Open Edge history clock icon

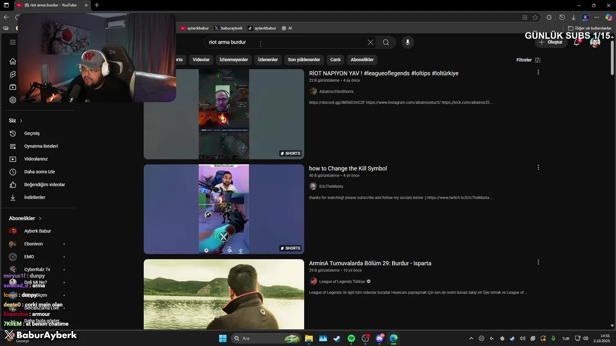click(x=562, y=17)
